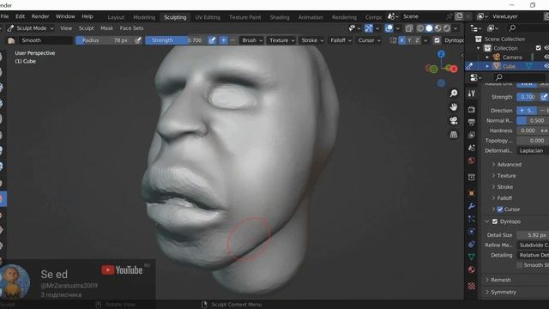The width and height of the screenshot is (549, 309).
Task: Switch to the Texture Paint workspace tab
Action: (244, 17)
